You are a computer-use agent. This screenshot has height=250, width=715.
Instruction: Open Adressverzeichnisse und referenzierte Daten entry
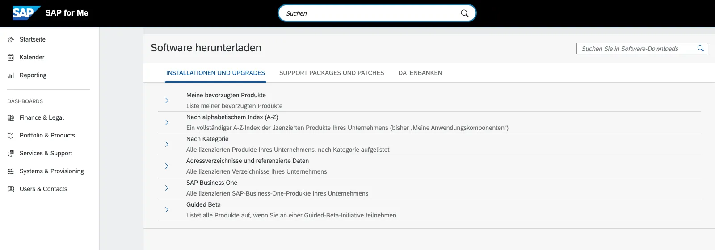point(247,161)
